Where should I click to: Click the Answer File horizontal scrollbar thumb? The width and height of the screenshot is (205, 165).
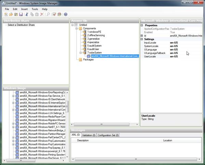click(x=102, y=124)
